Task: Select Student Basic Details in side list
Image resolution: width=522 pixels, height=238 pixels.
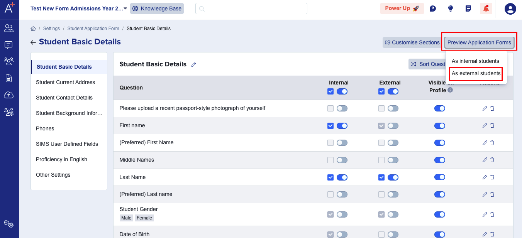Action: (69, 67)
